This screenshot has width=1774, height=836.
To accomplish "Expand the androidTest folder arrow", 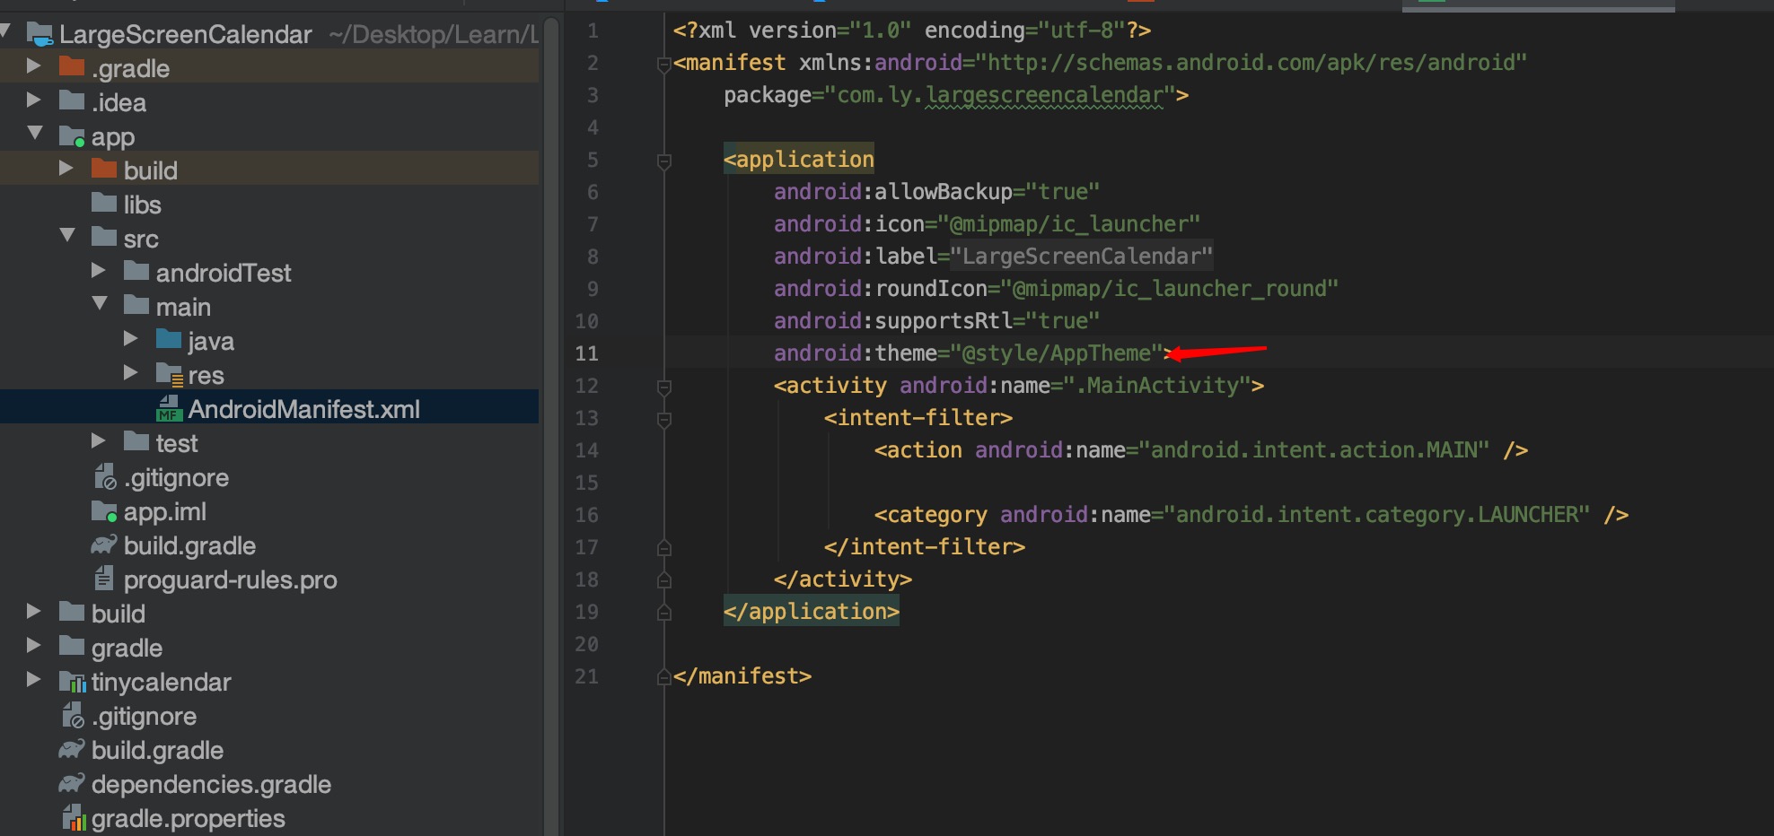I will click(99, 270).
